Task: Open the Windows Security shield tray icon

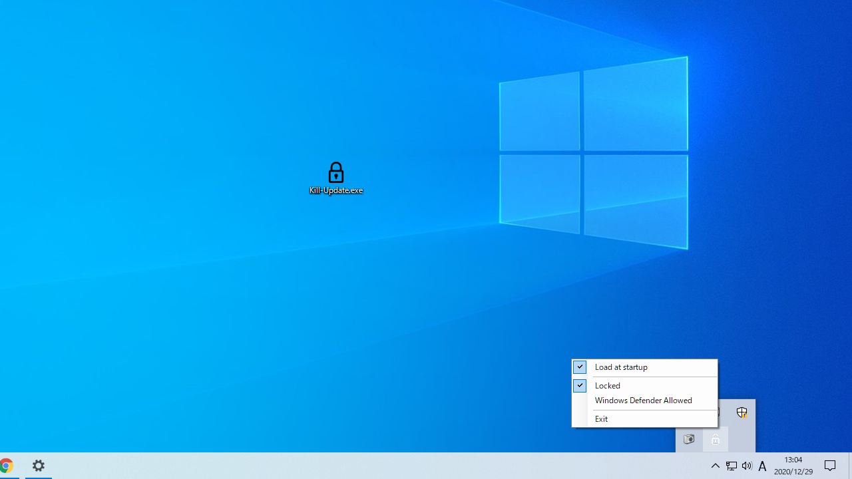Action: tap(742, 412)
